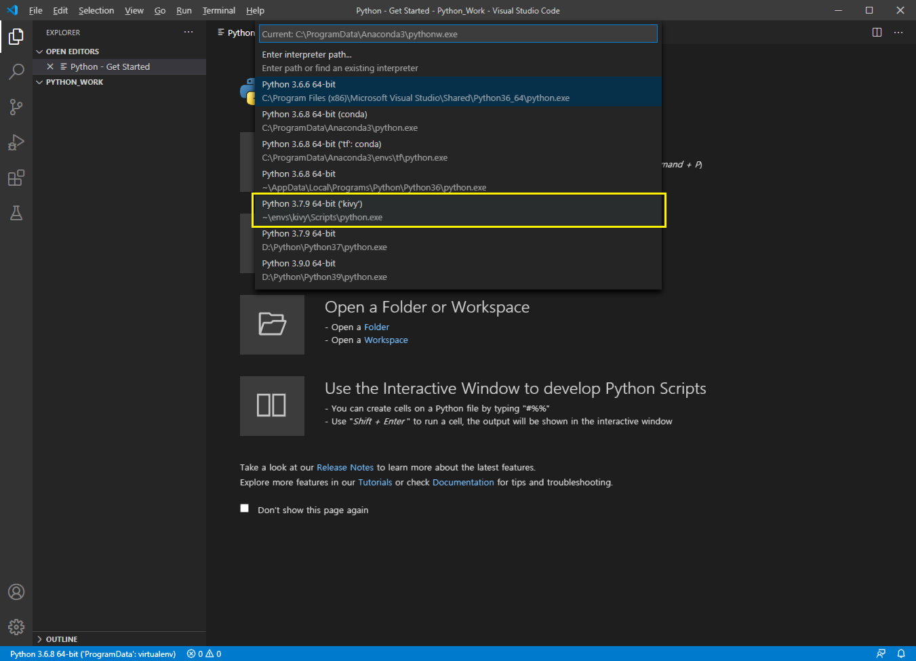The image size is (916, 661).
Task: Open the Release Notes link
Action: coord(345,467)
